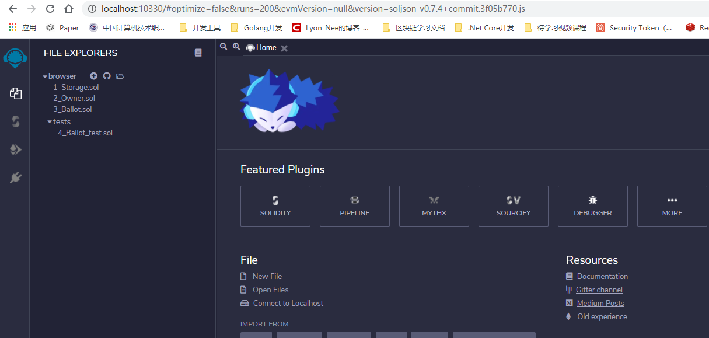
Task: Open File Explorers sidebar icon
Action: coord(16,93)
